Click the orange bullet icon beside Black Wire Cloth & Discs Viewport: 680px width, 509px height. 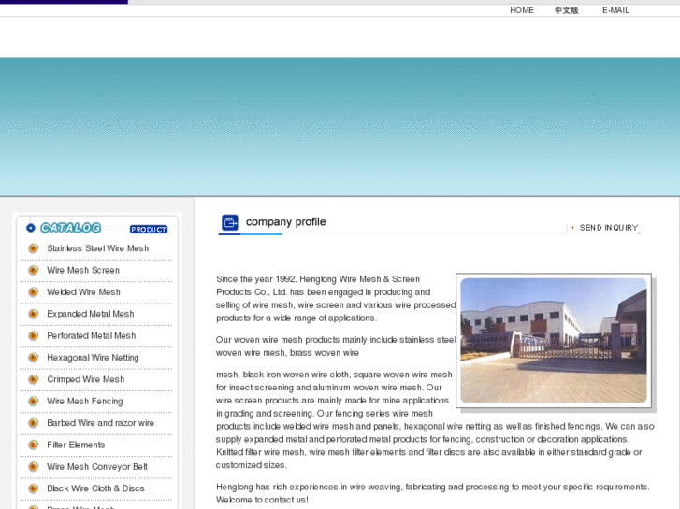tap(33, 488)
